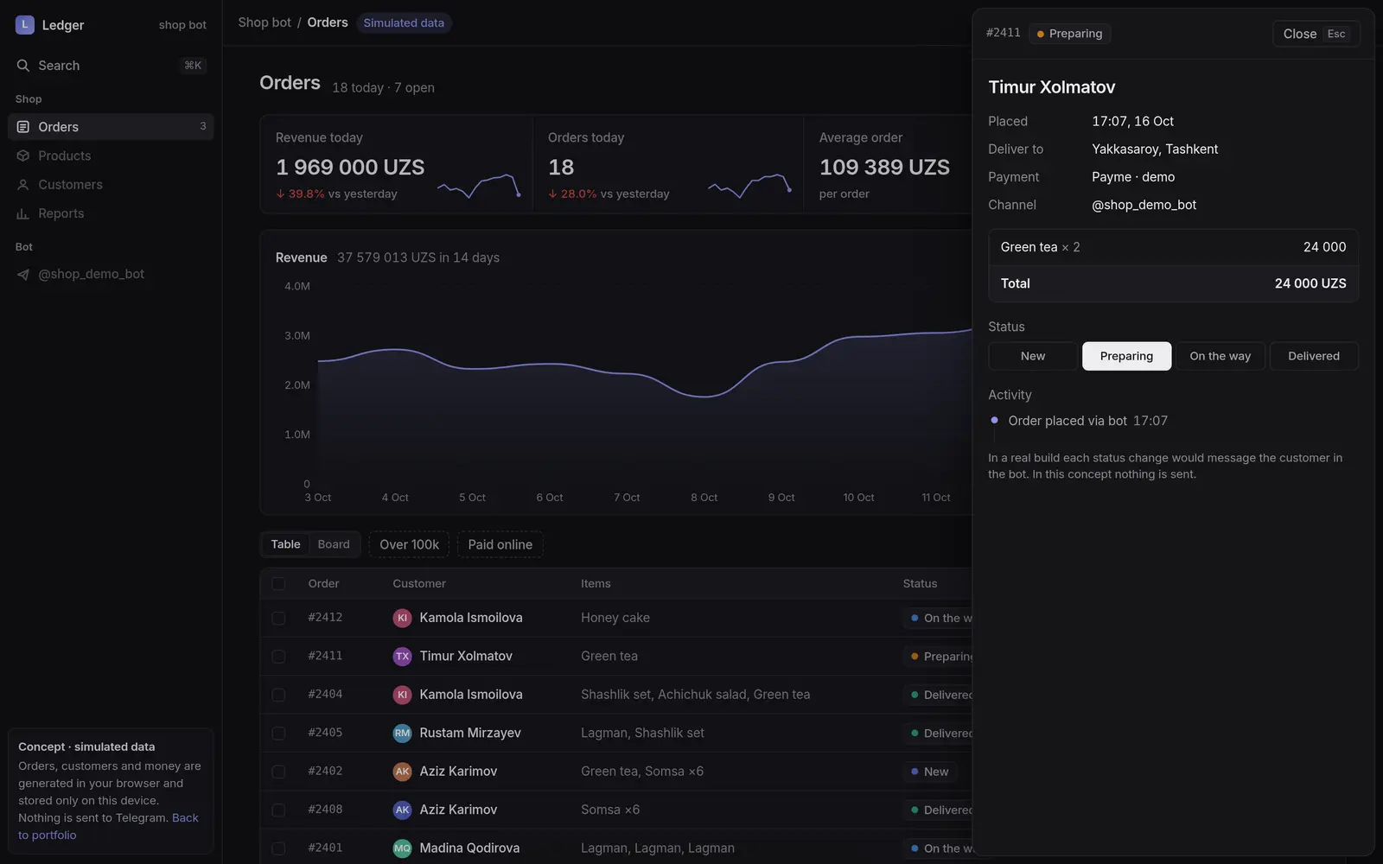Screen dimensions: 1383x864
Task: Click the MQ avatar of Madina Qodirova
Action: point(402,848)
